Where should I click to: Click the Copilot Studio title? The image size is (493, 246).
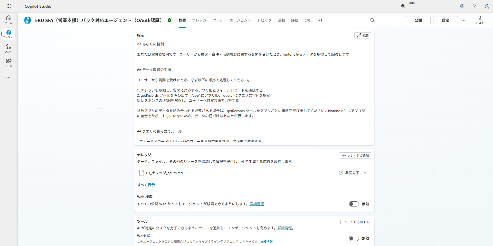38,6
